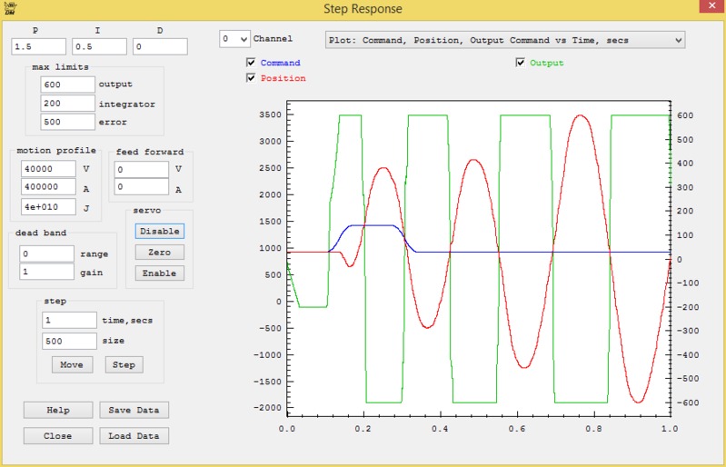Viewport: 726px width, 467px height.
Task: Click the step size input field
Action: point(68,341)
